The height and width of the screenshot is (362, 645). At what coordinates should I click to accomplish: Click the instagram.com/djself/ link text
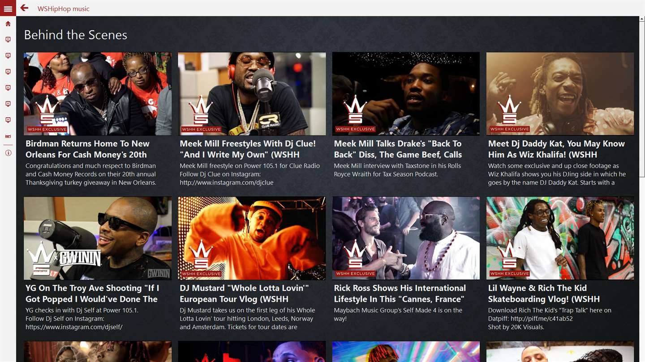(74, 327)
